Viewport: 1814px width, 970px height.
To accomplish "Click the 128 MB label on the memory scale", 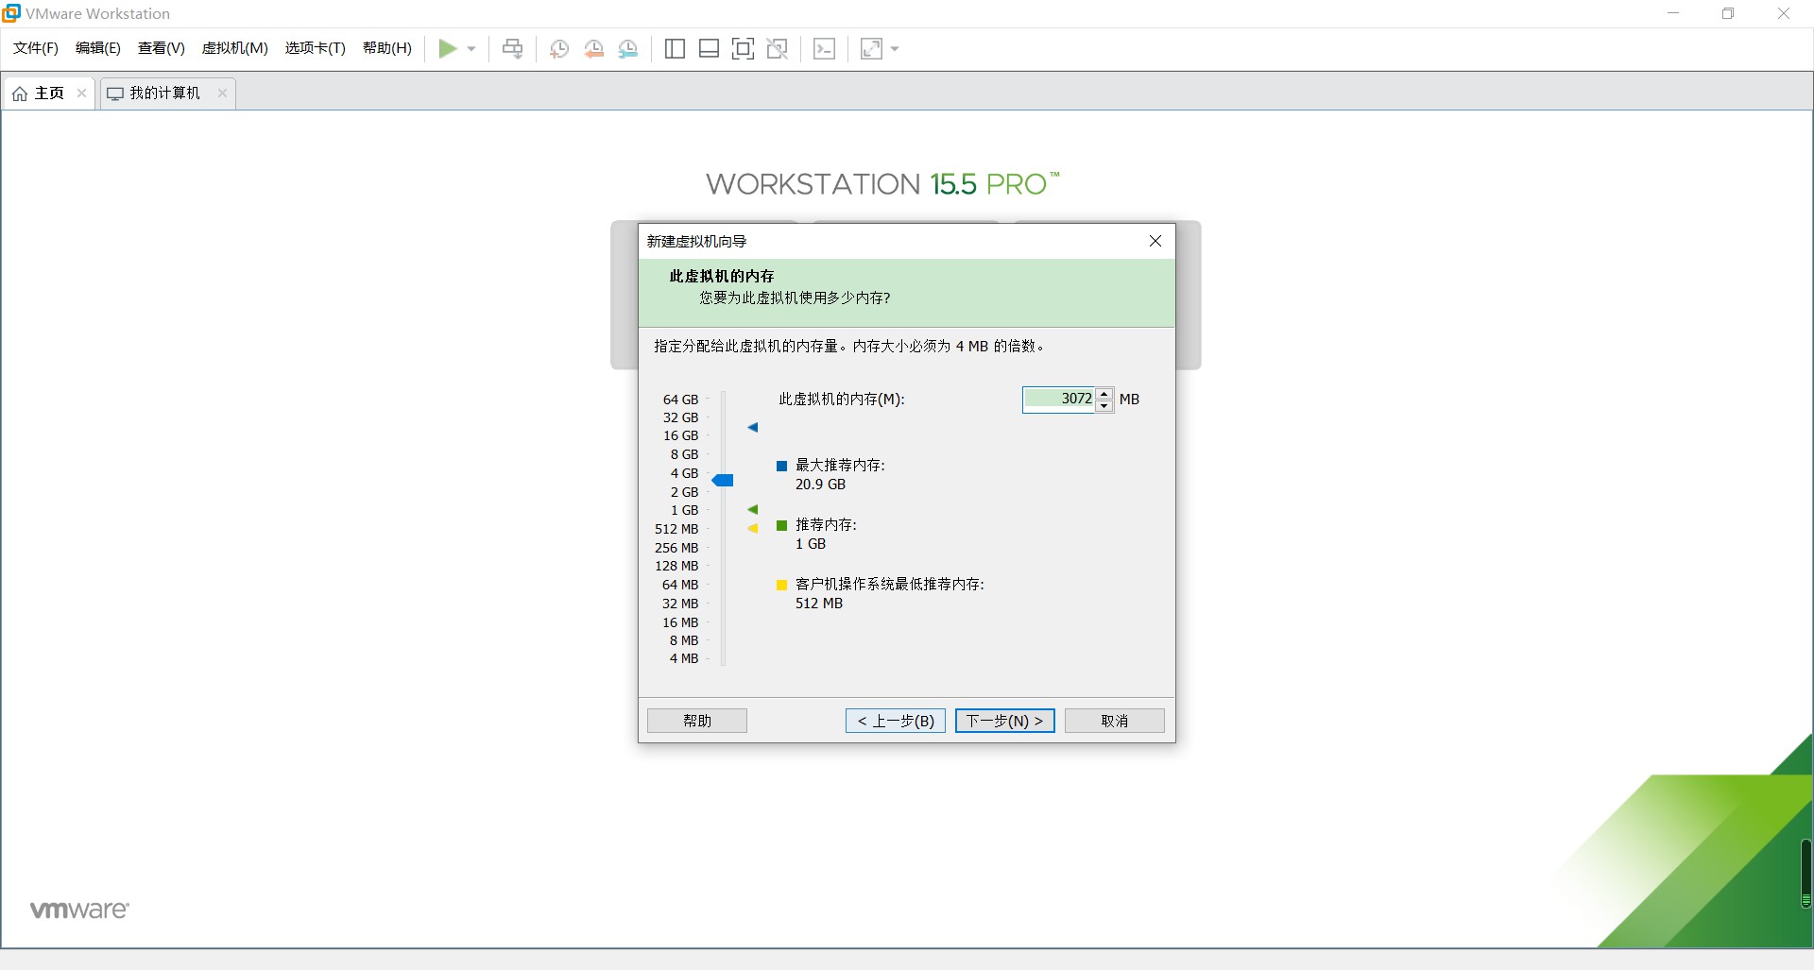I will [676, 566].
